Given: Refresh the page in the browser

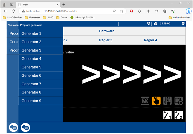Looking at the screenshot, I should pos(13,11).
